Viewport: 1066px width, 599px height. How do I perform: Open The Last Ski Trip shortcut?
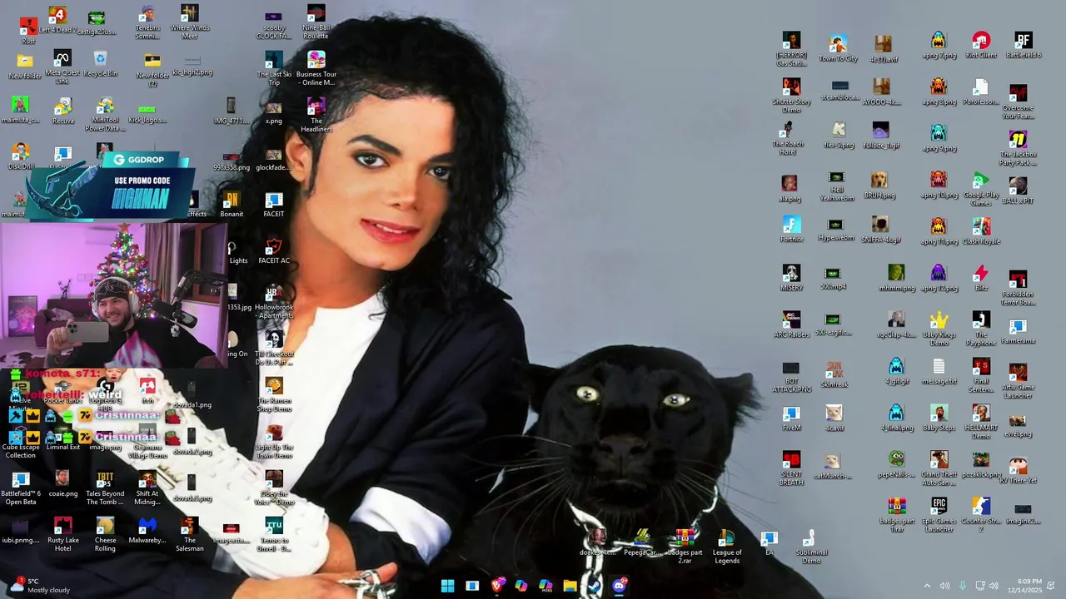(274, 68)
